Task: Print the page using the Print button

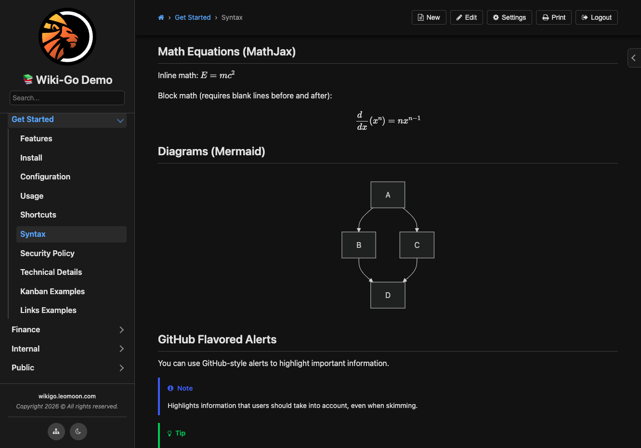Action: (x=554, y=17)
